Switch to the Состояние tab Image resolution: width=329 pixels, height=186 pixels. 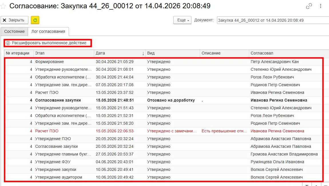coord(15,32)
